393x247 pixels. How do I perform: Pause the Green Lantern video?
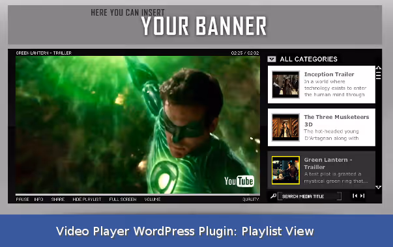[x=22, y=200]
